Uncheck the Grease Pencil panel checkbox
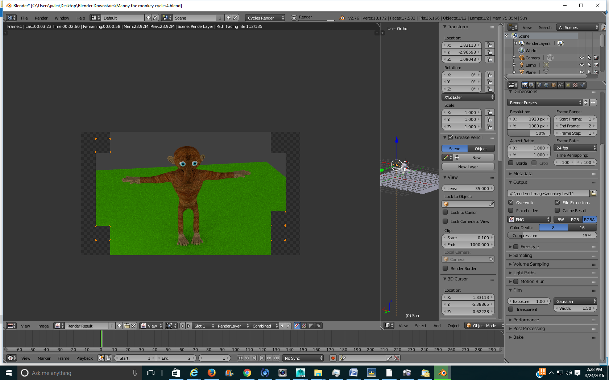The width and height of the screenshot is (609, 380). pyautogui.click(x=450, y=138)
